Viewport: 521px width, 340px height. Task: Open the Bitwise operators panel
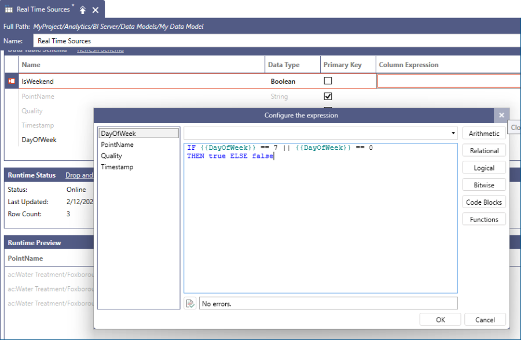coord(484,184)
